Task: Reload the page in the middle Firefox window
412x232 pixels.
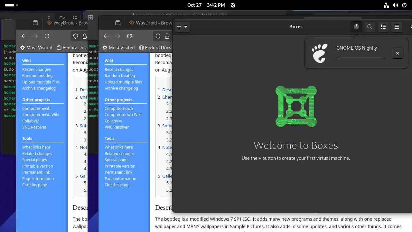Action: (x=129, y=36)
